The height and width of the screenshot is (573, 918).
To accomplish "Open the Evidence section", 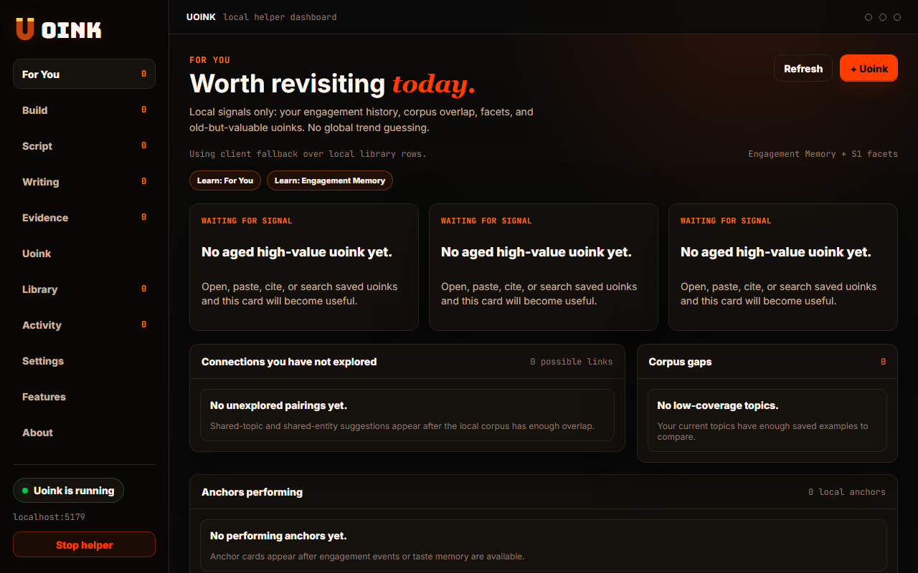I will tap(84, 217).
